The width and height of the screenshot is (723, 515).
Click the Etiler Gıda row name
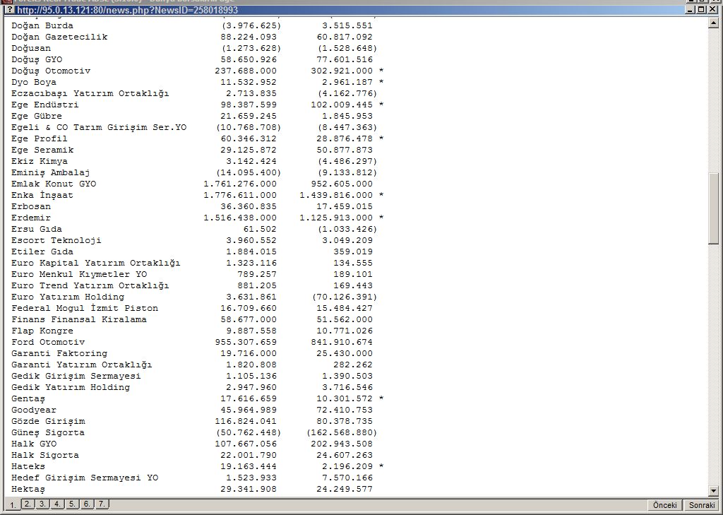42,252
